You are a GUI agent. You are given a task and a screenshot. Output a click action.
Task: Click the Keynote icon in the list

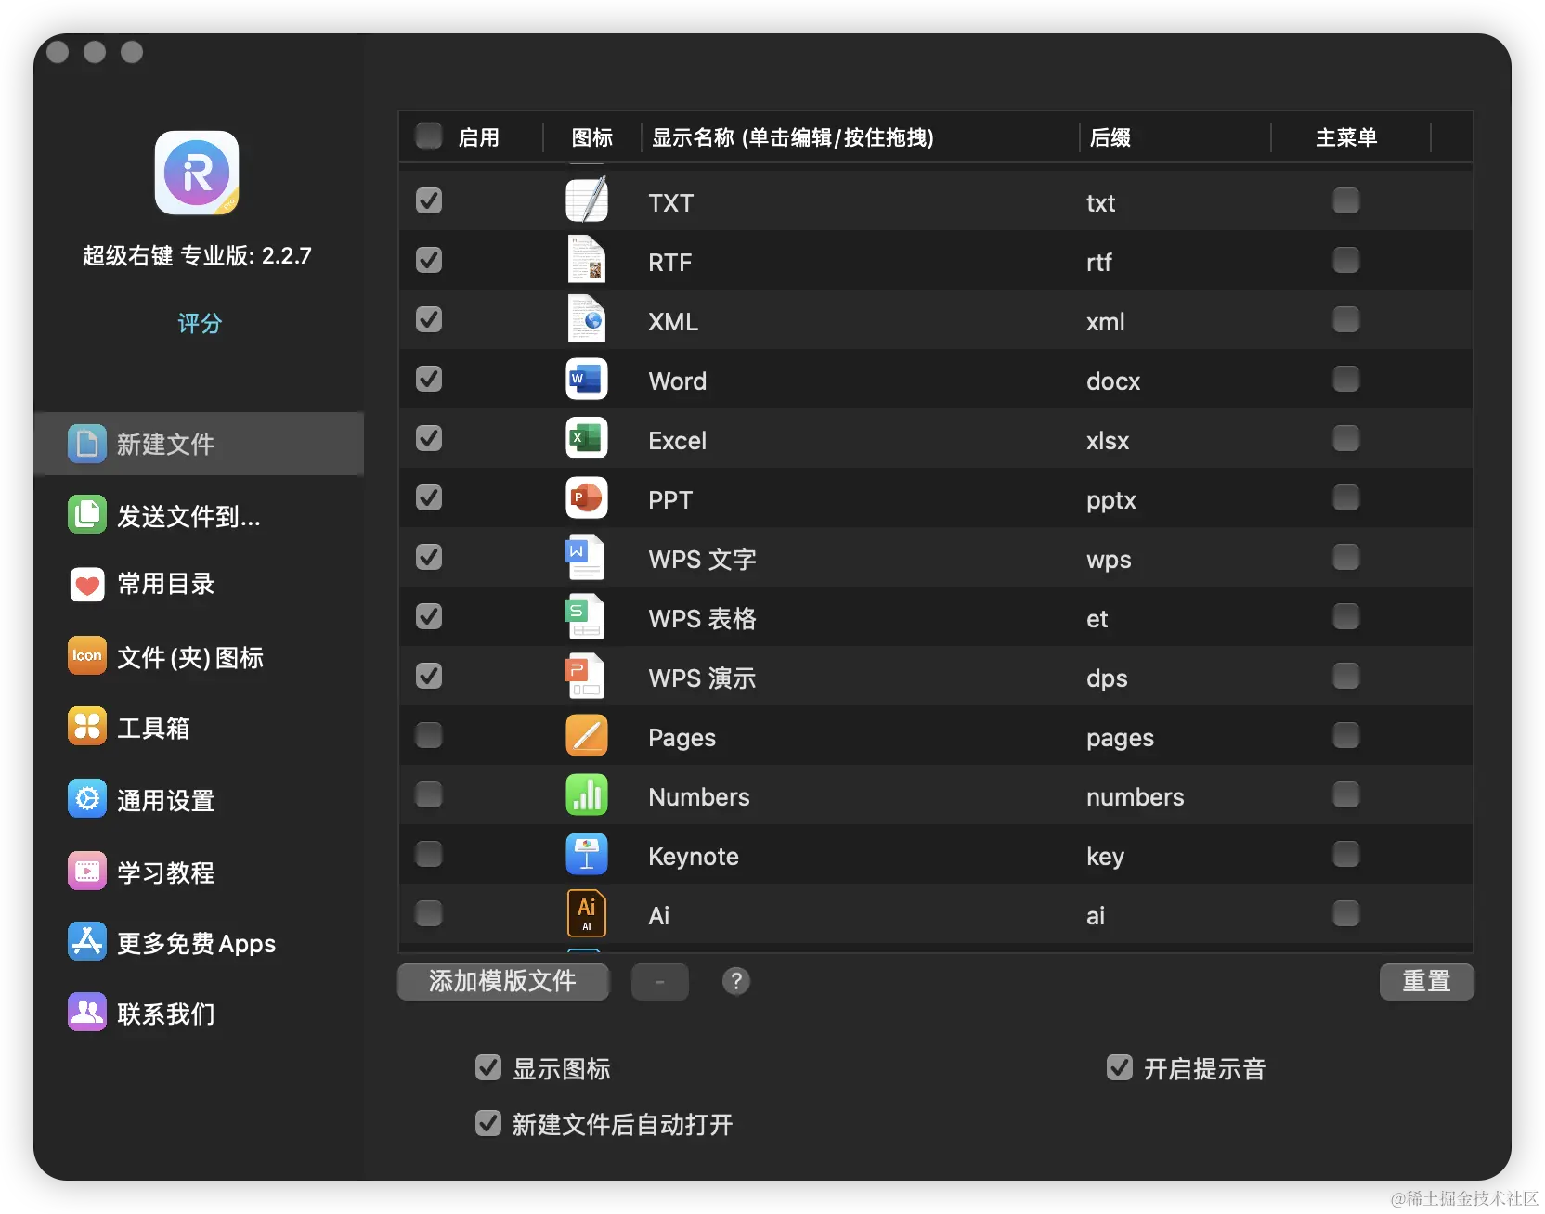coord(585,854)
